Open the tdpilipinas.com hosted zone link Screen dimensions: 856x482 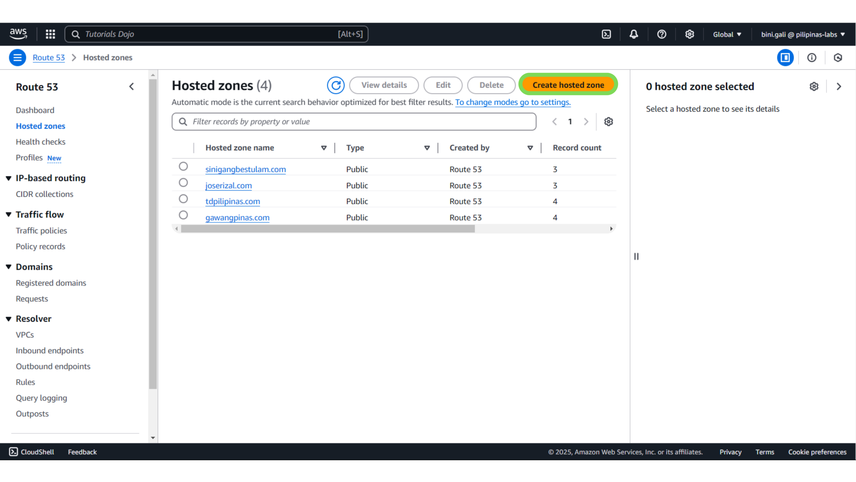click(233, 201)
